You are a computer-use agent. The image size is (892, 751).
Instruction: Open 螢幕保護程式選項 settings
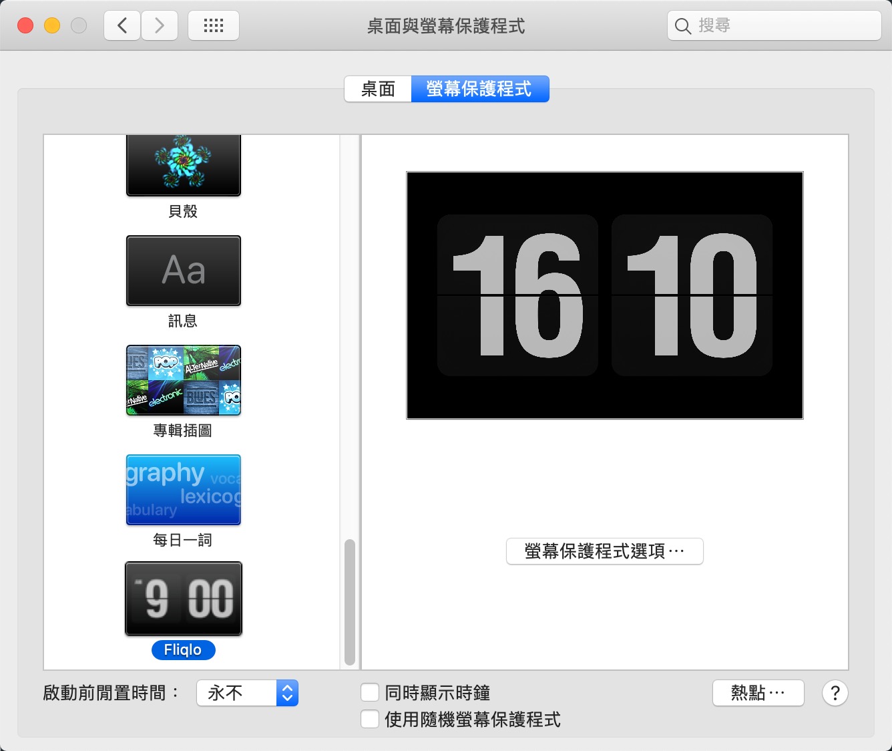[x=604, y=551]
